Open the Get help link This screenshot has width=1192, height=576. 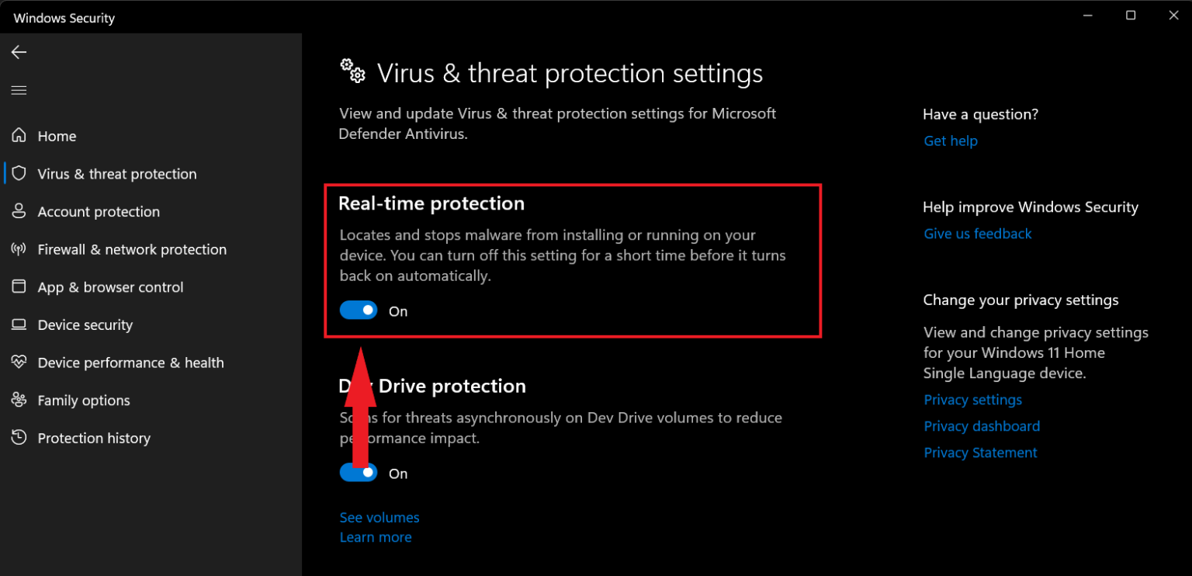point(950,141)
